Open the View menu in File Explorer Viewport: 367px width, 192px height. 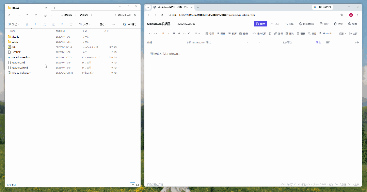point(101,24)
